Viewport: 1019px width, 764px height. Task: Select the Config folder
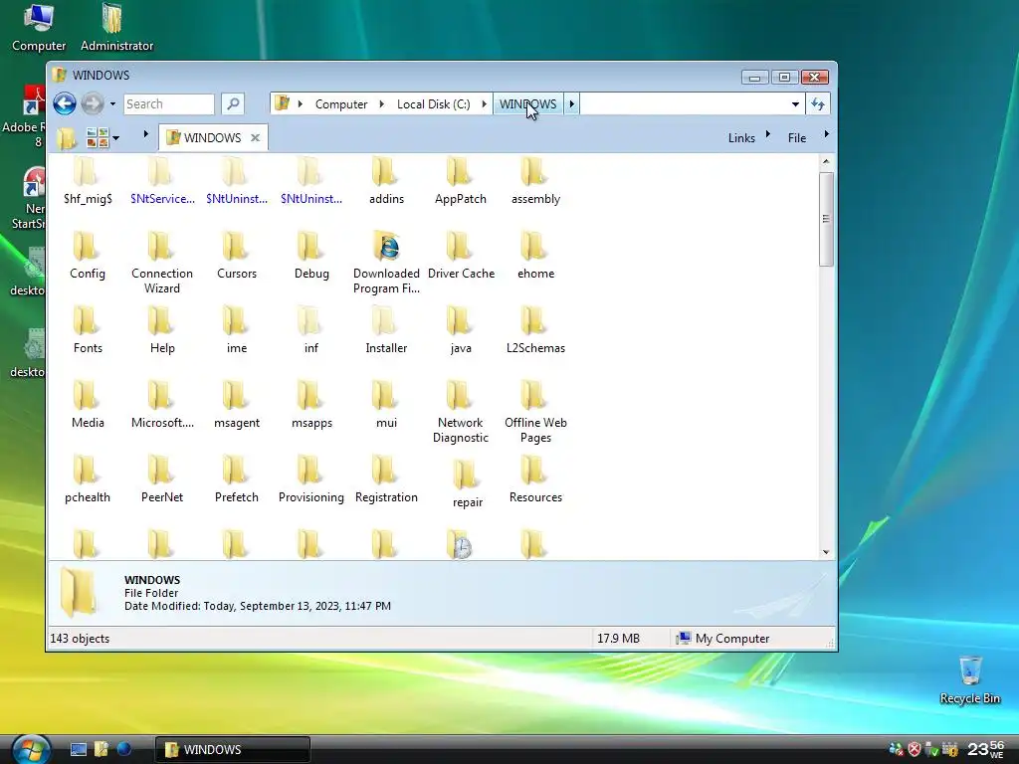(x=88, y=256)
